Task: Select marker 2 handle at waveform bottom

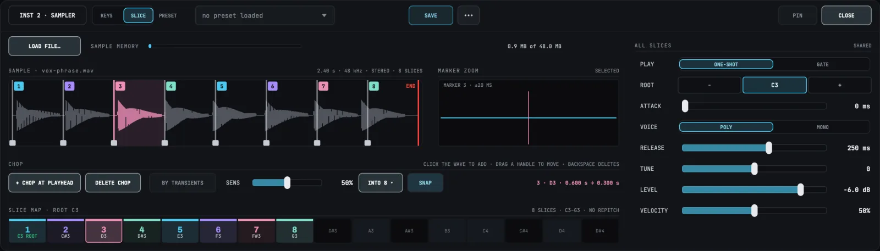Action: [x=63, y=143]
